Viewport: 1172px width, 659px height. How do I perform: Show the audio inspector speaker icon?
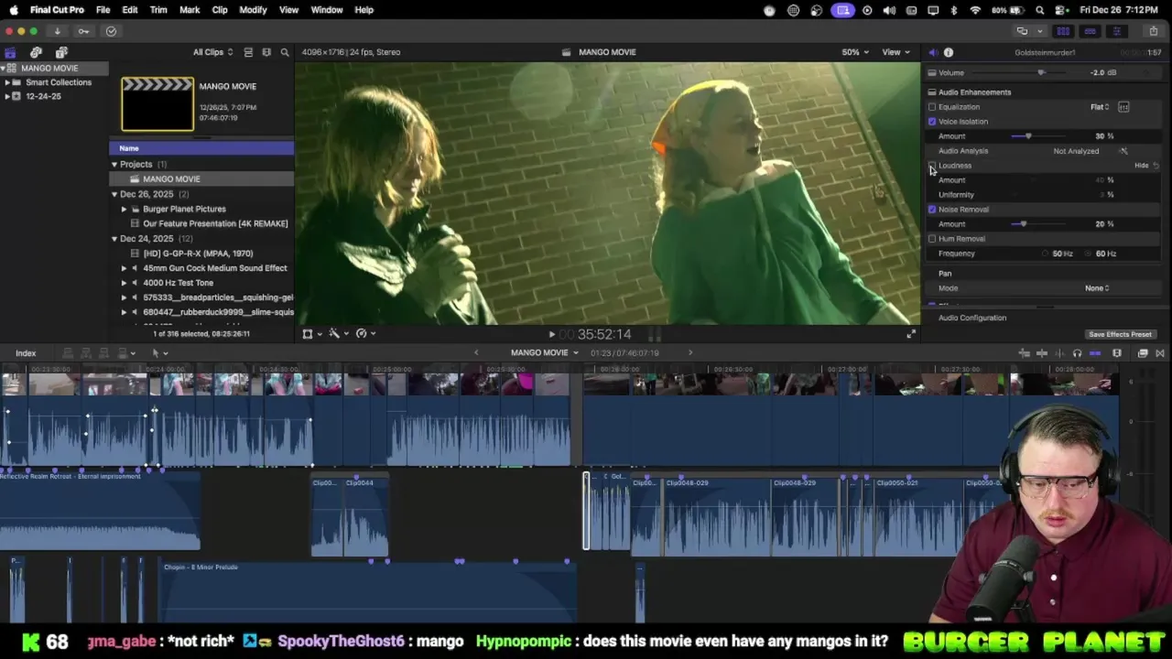[x=933, y=52]
